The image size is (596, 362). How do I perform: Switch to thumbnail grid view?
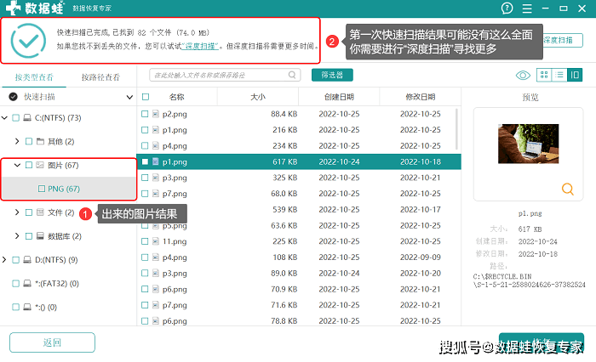click(544, 75)
